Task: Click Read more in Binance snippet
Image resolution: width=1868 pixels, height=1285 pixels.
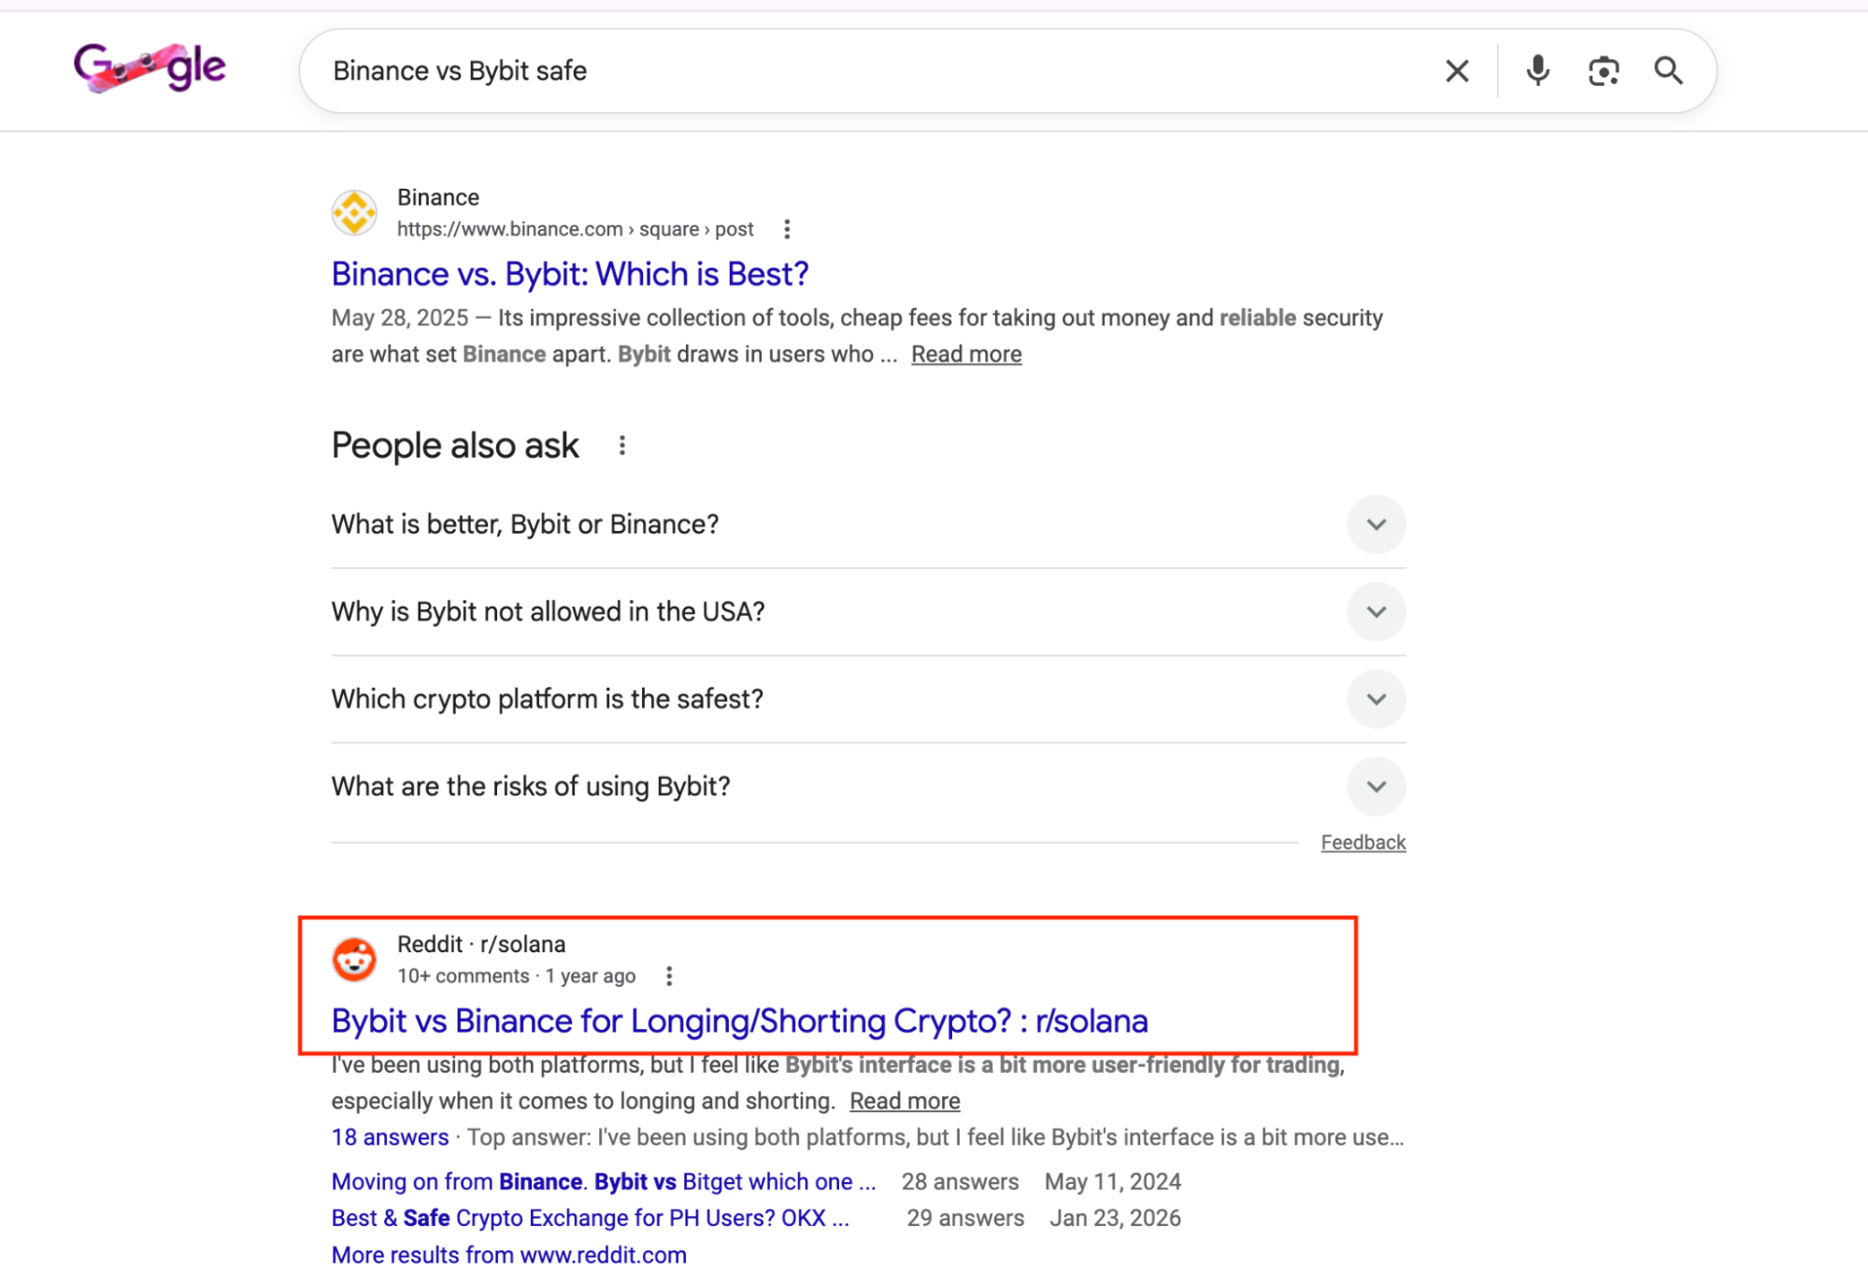Action: pos(966,354)
